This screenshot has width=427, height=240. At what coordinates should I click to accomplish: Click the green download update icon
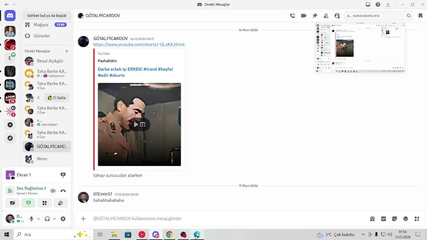[388, 5]
